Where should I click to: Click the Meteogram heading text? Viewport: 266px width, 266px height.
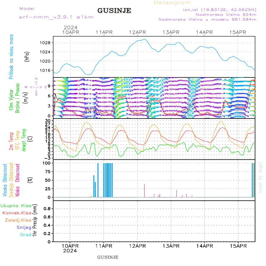[172, 3]
